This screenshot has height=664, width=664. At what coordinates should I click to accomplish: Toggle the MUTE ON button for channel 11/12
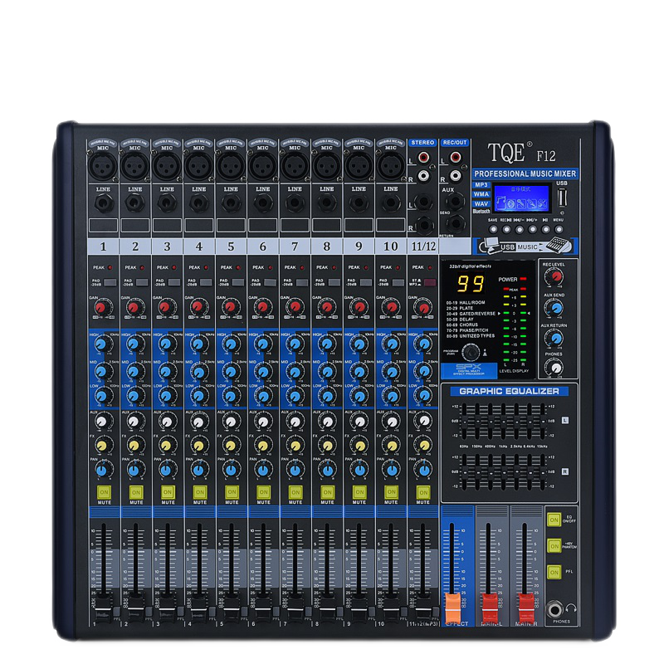coord(423,492)
